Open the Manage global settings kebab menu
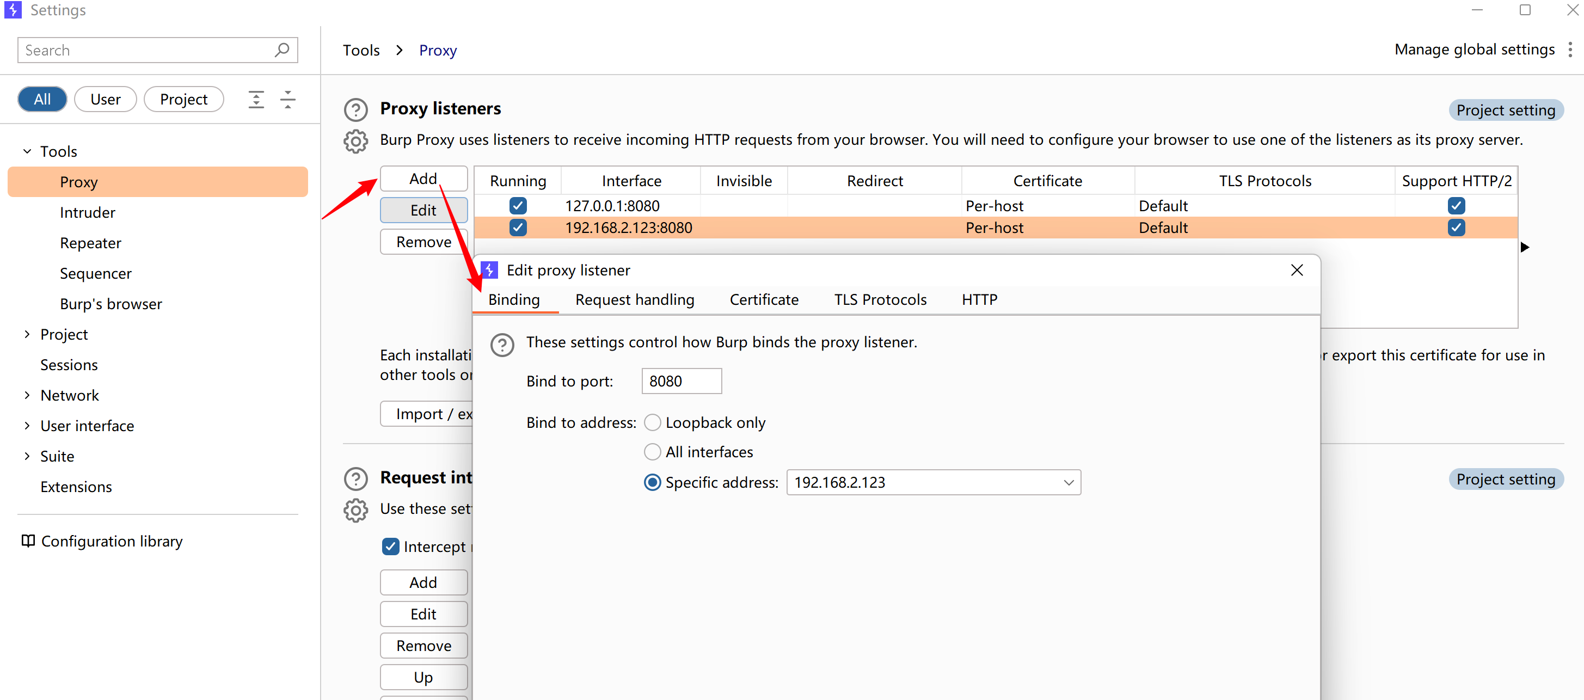The image size is (1584, 700). [x=1570, y=50]
